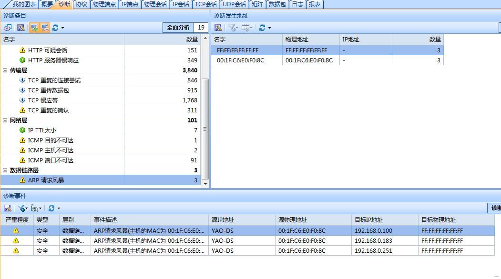Select the TCP 慢应答 diagnosis item

pos(42,100)
